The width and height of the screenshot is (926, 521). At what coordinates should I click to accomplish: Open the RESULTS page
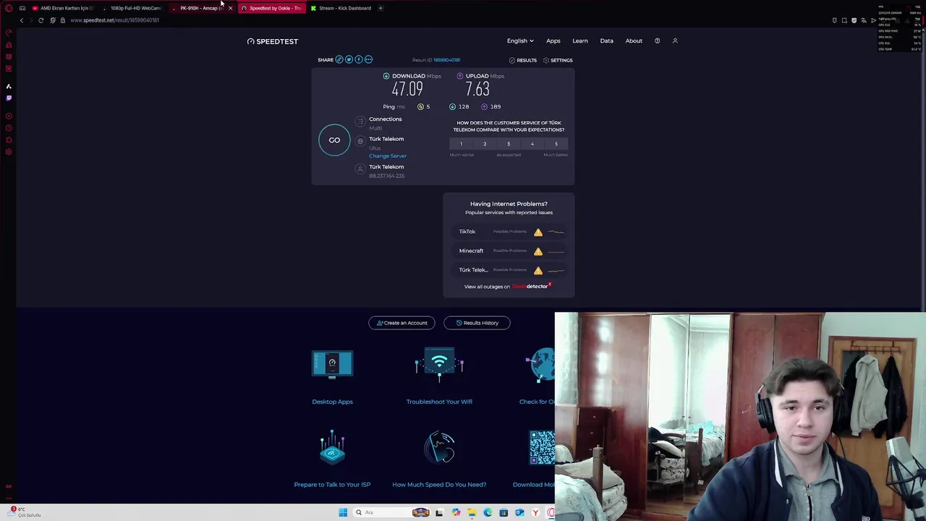click(x=522, y=60)
